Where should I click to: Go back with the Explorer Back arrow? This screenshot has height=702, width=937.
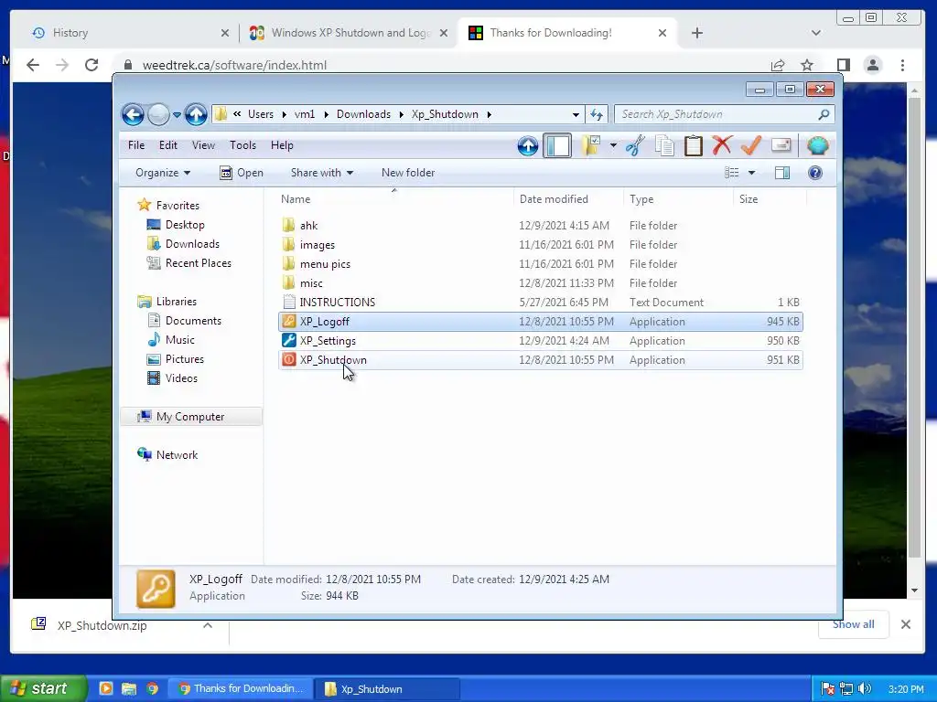[x=133, y=114]
